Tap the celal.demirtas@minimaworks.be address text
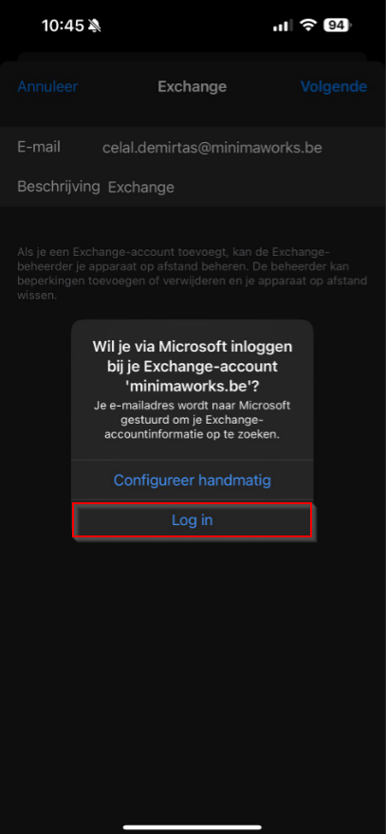The width and height of the screenshot is (386, 834). coord(211,147)
